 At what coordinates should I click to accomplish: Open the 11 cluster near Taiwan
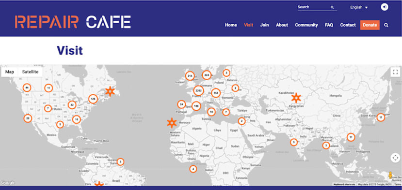[351, 137]
